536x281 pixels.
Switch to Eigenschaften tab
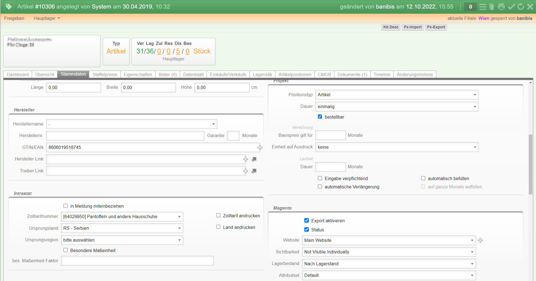click(138, 74)
